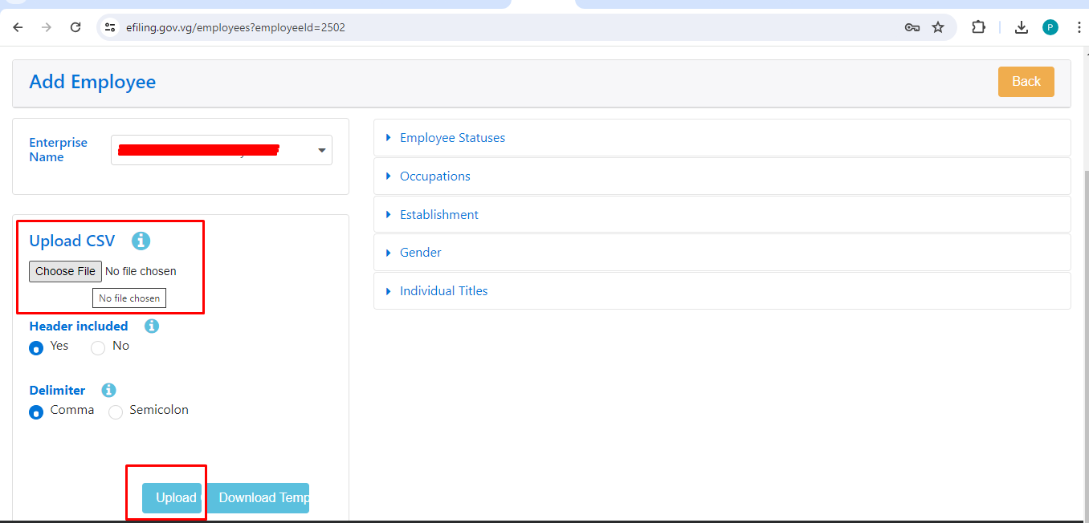Expand the Individual Titles section
This screenshot has height=523, width=1089.
click(x=443, y=291)
